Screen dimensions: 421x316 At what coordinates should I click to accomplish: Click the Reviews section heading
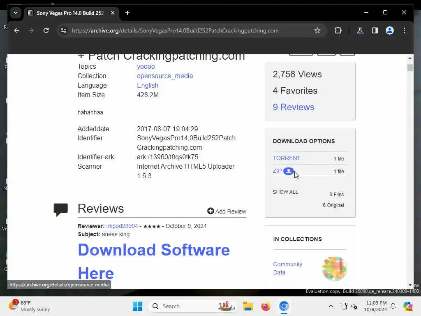101,209
